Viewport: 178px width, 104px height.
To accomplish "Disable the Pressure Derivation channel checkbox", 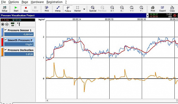I will tap(6, 50).
